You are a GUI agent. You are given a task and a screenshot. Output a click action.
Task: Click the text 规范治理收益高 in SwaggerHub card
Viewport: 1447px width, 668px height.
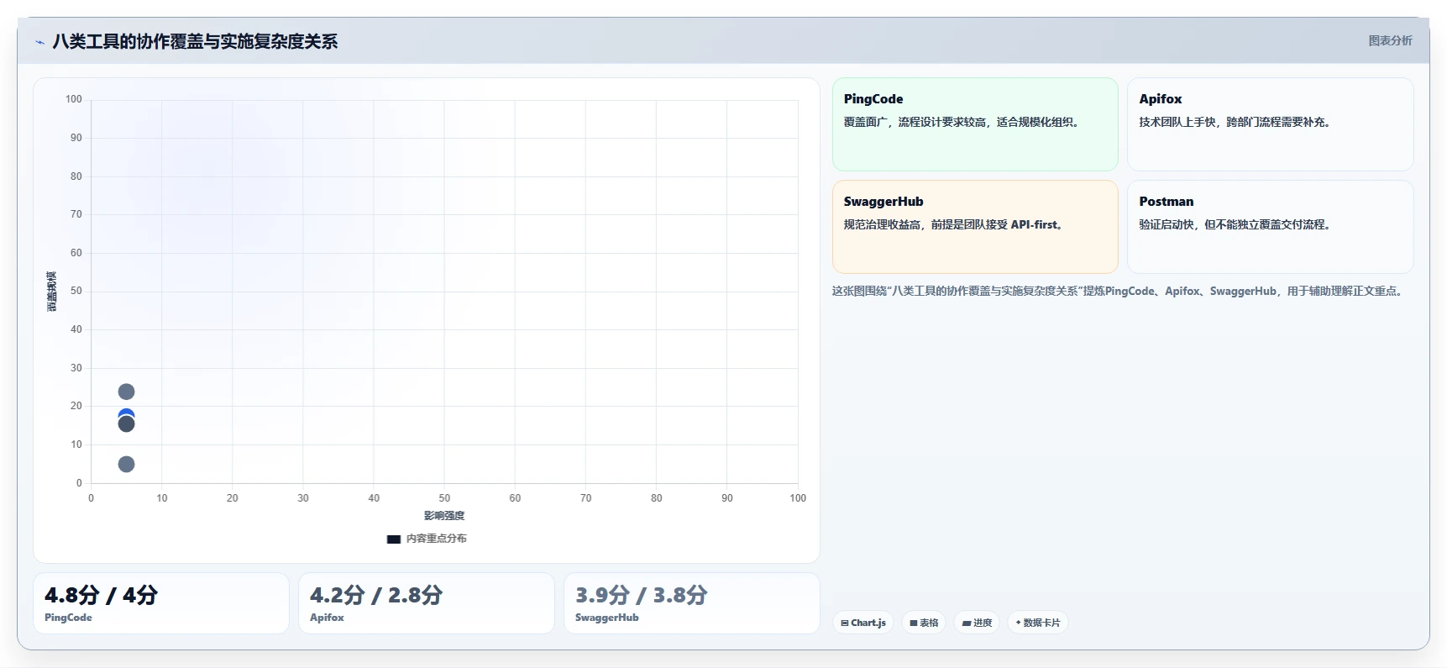(883, 224)
